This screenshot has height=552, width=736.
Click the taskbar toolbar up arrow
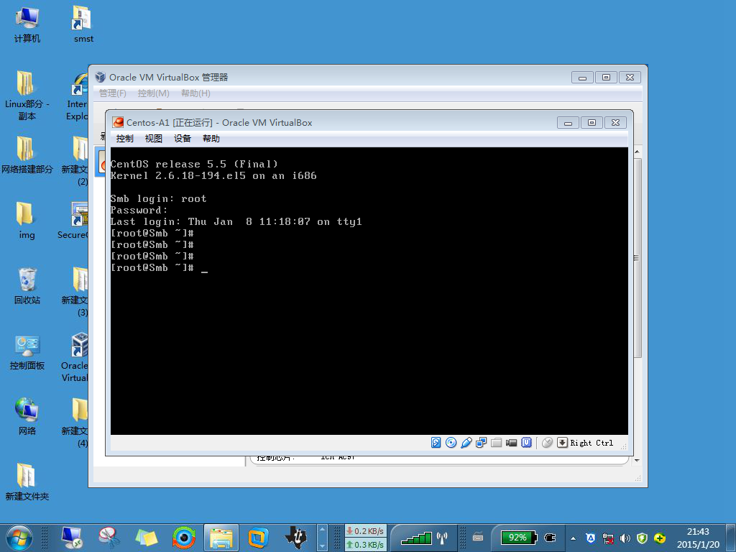(x=322, y=530)
